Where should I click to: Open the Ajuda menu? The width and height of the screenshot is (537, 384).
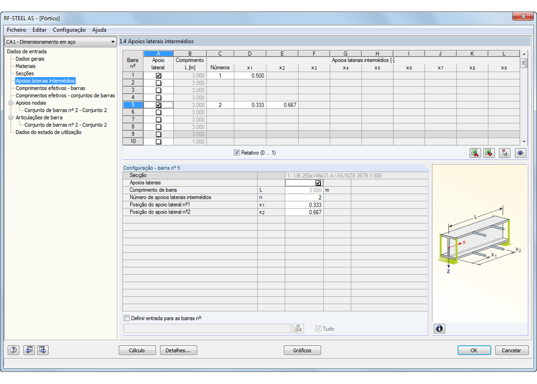99,30
